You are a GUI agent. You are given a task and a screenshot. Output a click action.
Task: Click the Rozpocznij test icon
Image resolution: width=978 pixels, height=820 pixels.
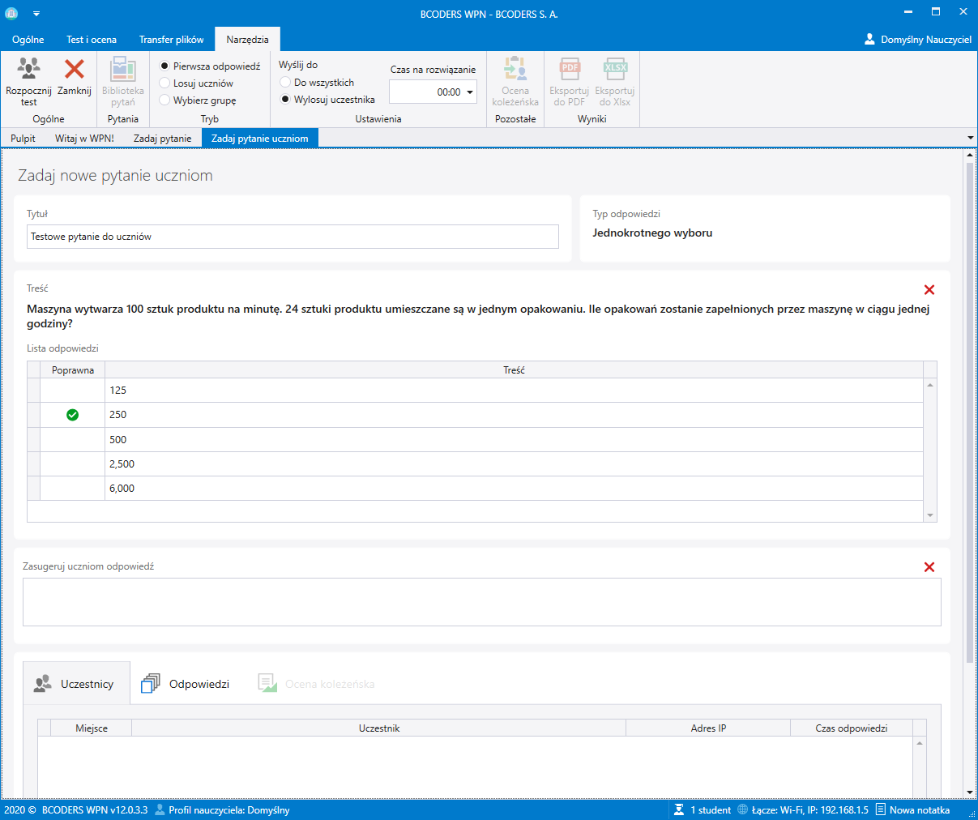28,69
